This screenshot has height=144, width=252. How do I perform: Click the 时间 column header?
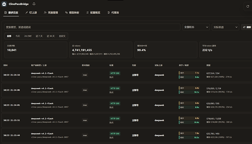(5, 65)
